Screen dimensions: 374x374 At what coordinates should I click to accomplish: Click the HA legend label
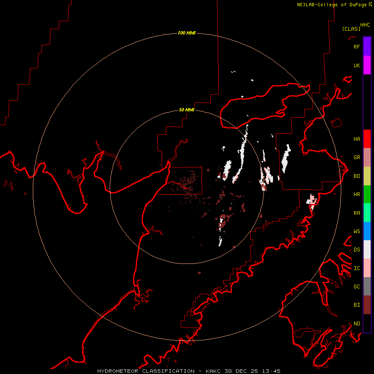[357, 139]
